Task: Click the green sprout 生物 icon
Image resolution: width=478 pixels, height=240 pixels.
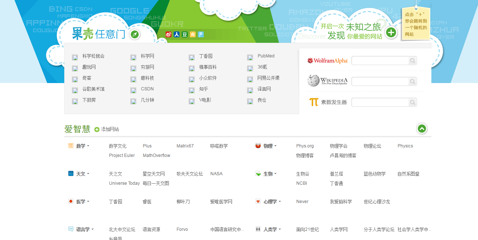Action: point(258,173)
